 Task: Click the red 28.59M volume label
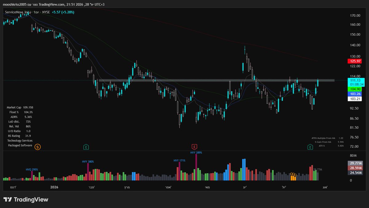pyautogui.click(x=355, y=168)
